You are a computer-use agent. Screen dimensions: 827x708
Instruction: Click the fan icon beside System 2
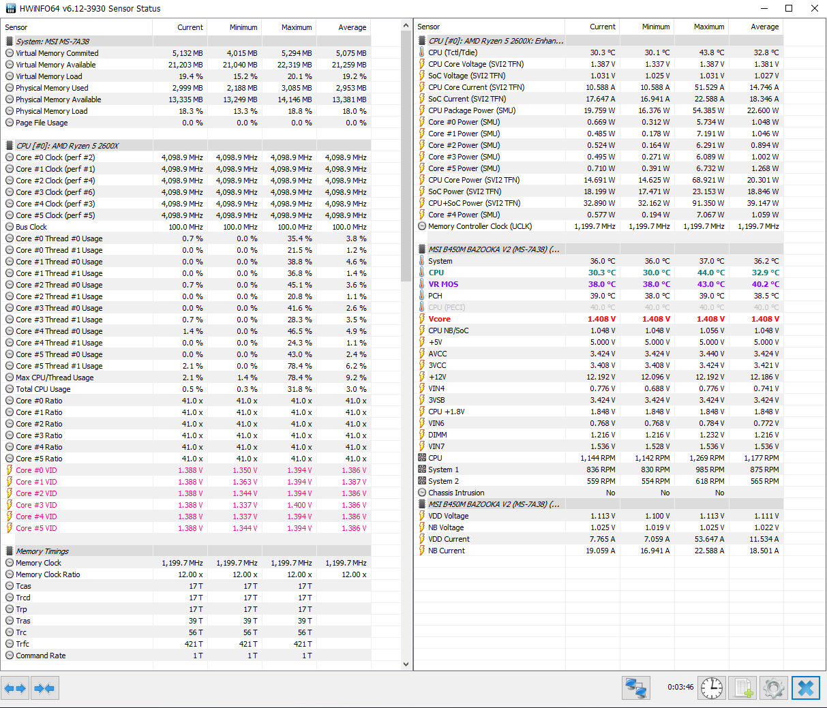click(422, 481)
